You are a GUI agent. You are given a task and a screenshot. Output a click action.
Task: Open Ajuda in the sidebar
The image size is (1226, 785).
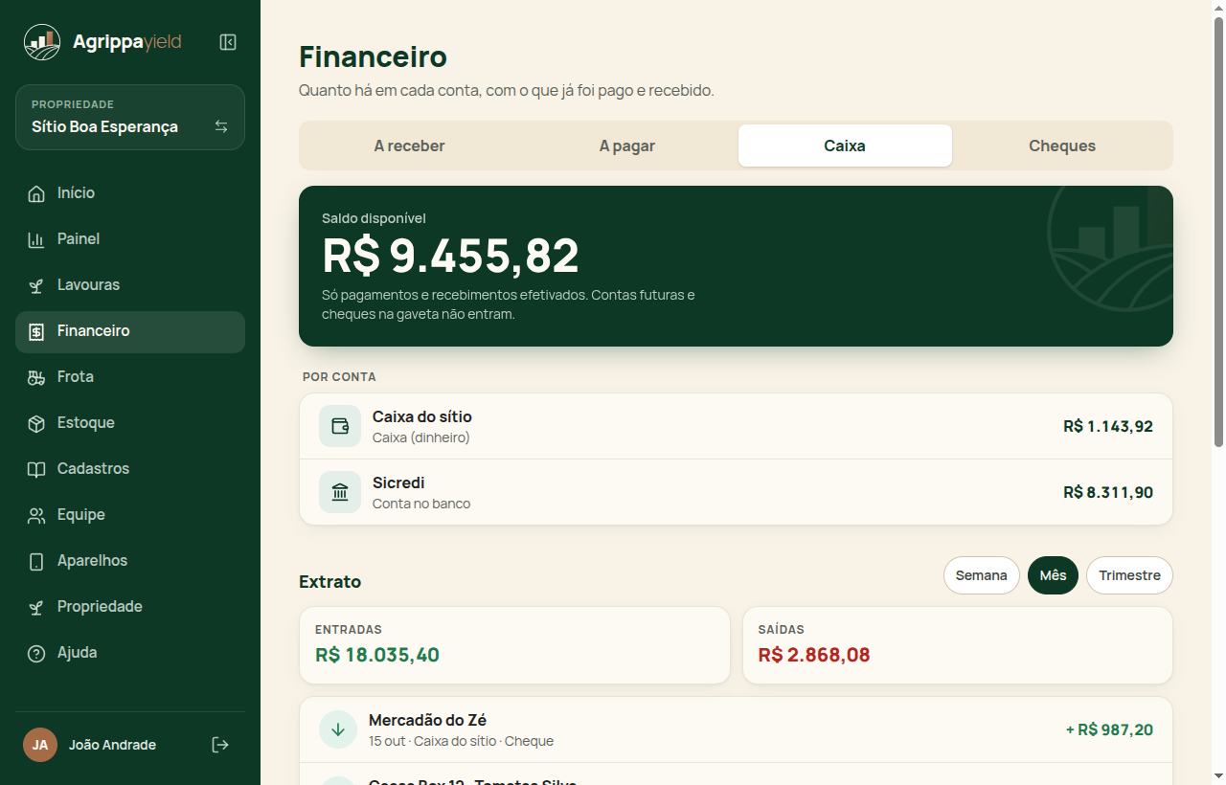pos(130,653)
